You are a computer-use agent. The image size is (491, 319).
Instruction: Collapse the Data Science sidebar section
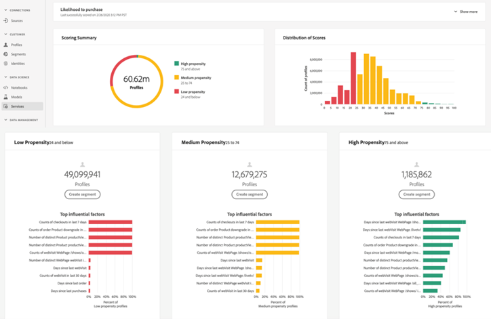point(5,77)
